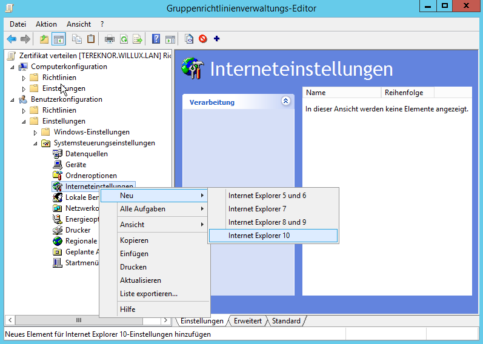483x344 pixels.
Task: Select Geräte in the tree
Action: [x=76, y=165]
